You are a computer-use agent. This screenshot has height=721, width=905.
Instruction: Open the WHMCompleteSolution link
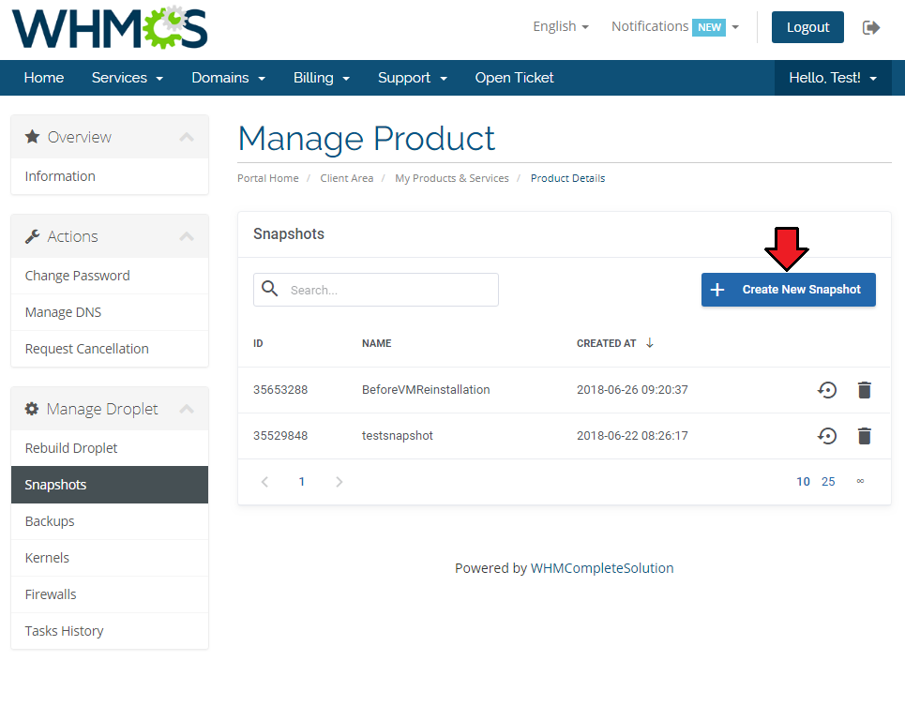pos(602,568)
